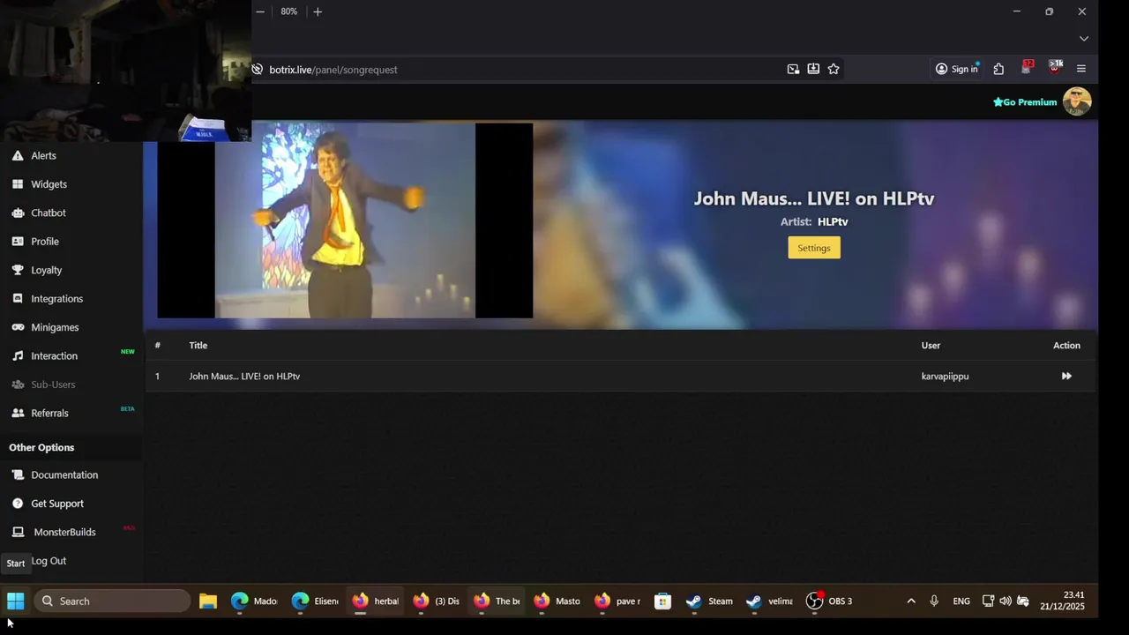Bookmark this page with the star icon

[x=834, y=69]
